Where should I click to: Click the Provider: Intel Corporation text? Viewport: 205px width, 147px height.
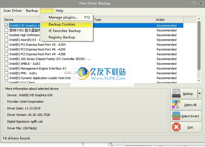click(x=25, y=102)
